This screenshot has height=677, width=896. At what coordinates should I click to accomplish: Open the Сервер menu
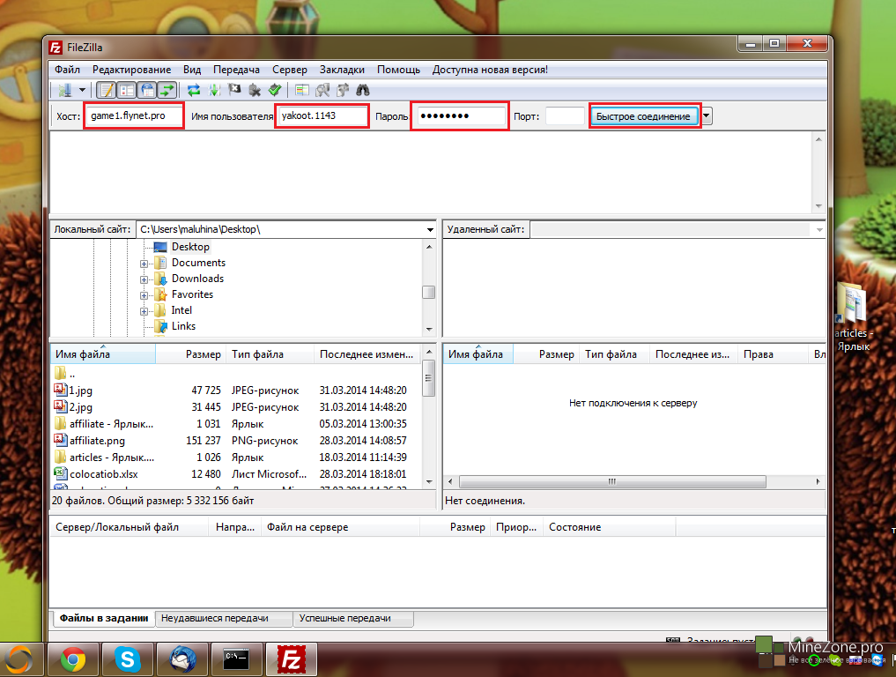289,70
